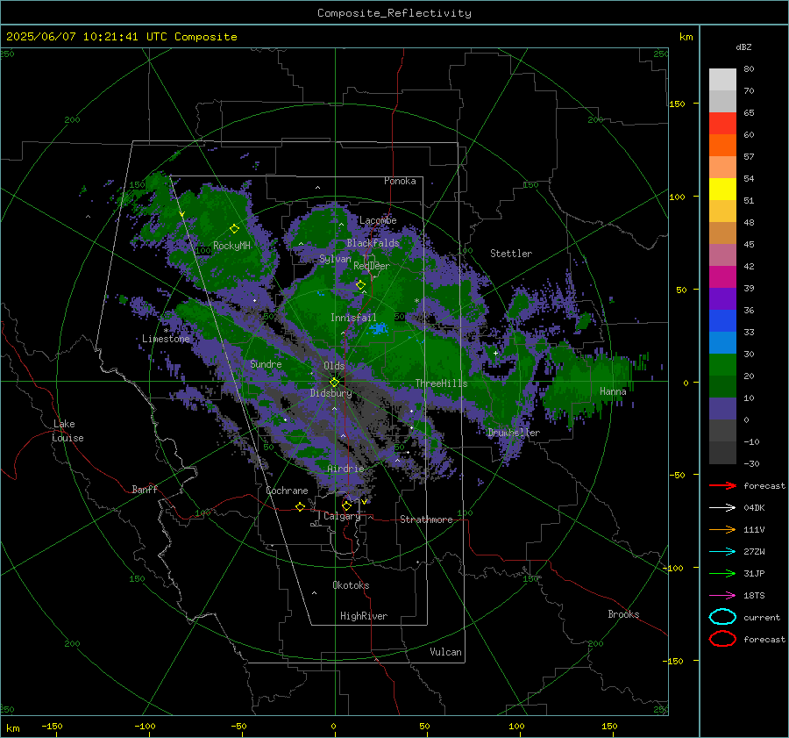Click the magenta 18TS arrow in legend
Screen dimensions: 789x738
coord(722,596)
